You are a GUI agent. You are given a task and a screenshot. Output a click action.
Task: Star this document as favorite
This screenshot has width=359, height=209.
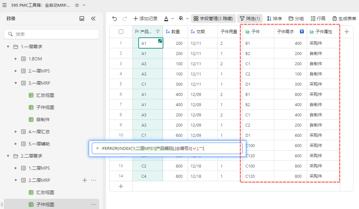pos(77,5)
